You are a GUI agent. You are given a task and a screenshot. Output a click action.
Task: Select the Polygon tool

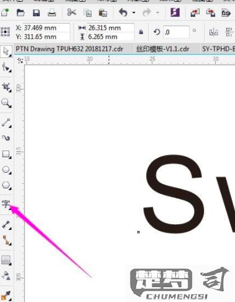[6, 185]
